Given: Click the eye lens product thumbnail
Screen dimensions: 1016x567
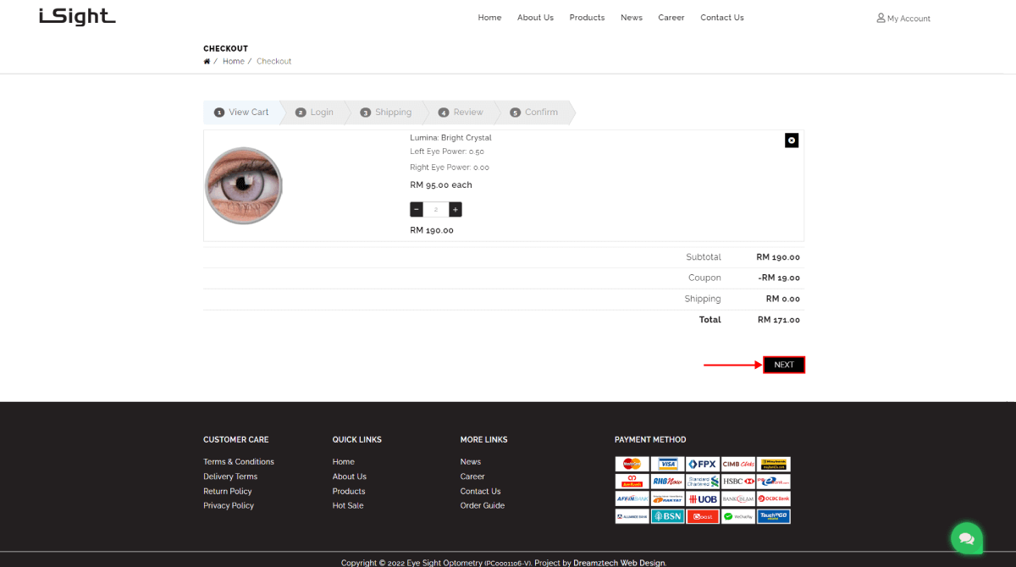Looking at the screenshot, I should pos(244,185).
